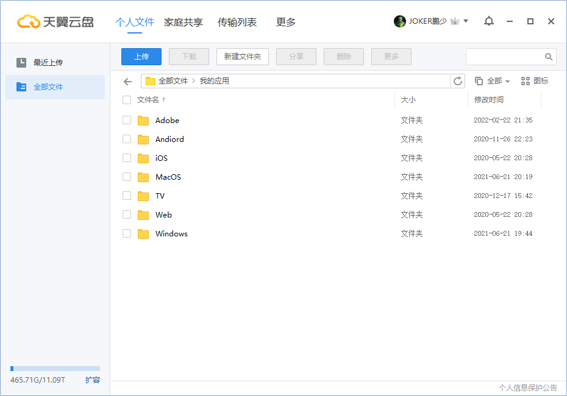Click the 分享 button

tap(296, 57)
